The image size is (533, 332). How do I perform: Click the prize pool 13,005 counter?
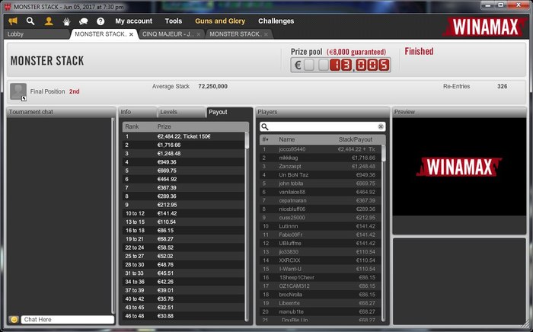click(340, 65)
